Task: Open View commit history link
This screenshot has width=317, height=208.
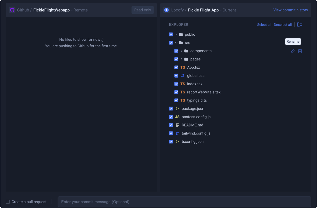Action: point(290,10)
